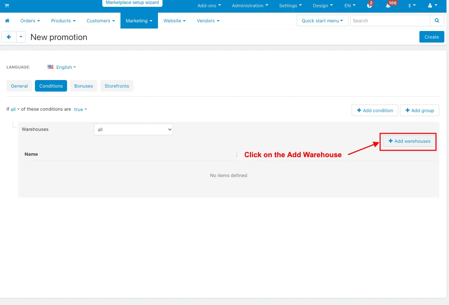Click the Create button
The height and width of the screenshot is (305, 449).
431,37
